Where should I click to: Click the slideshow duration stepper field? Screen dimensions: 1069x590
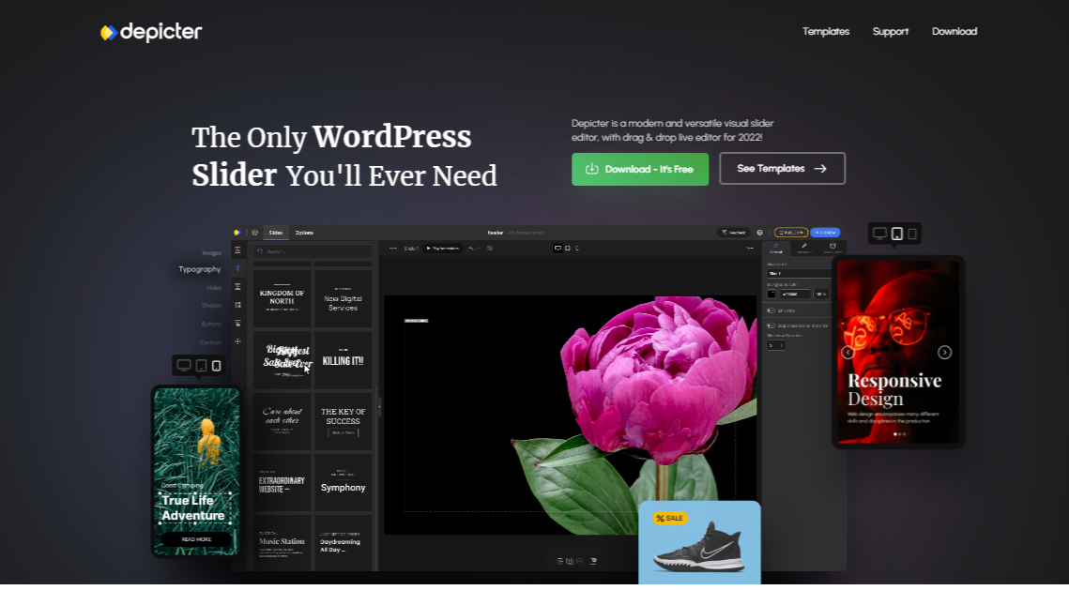point(776,345)
